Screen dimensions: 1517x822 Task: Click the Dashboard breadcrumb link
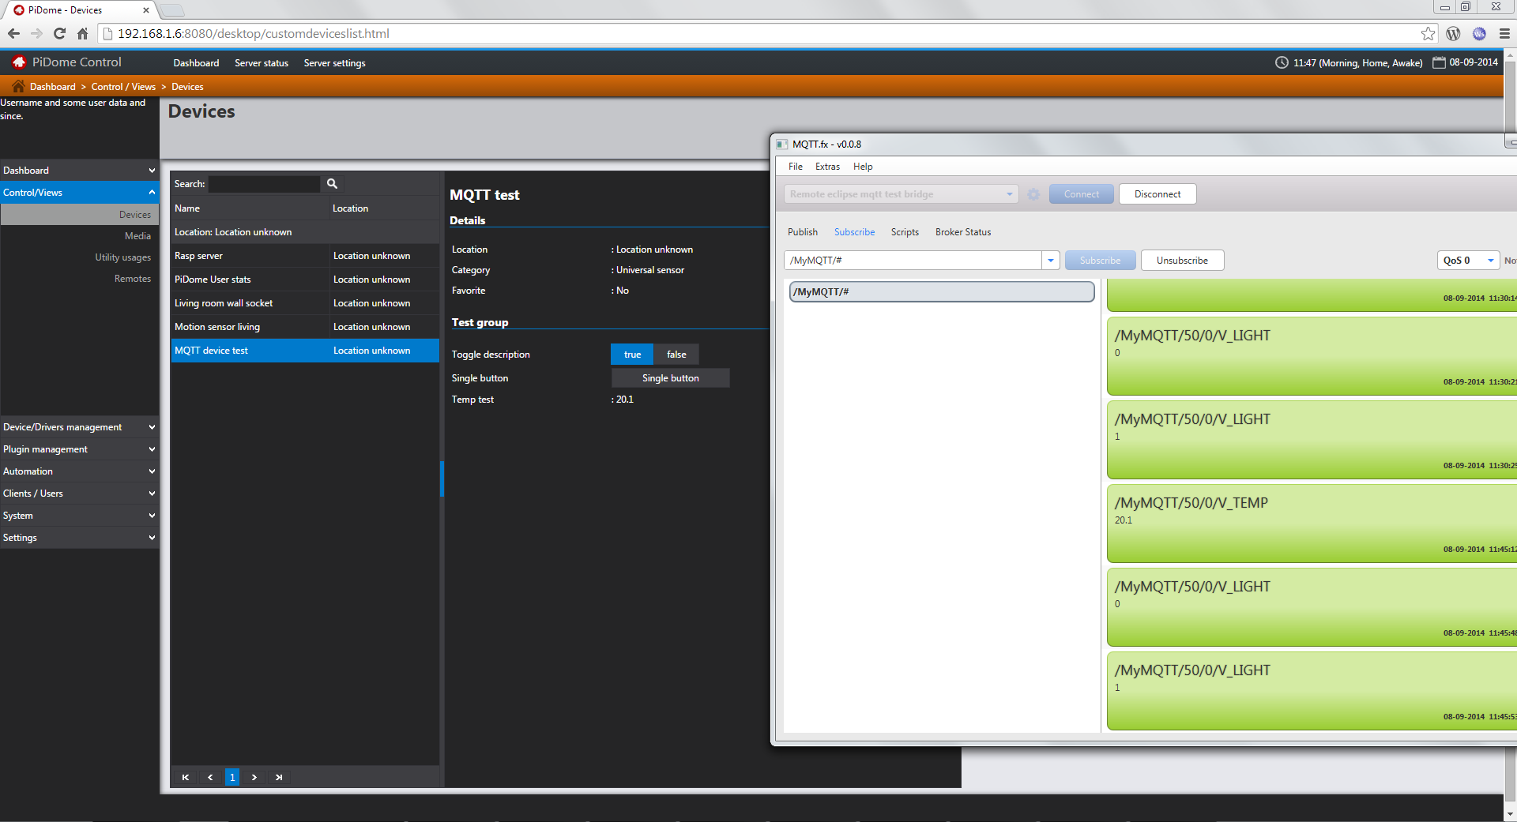click(x=53, y=87)
